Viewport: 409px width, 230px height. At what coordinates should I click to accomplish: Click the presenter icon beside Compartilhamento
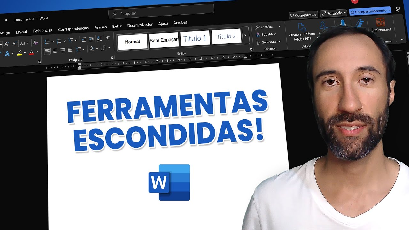pyautogui.click(x=398, y=9)
